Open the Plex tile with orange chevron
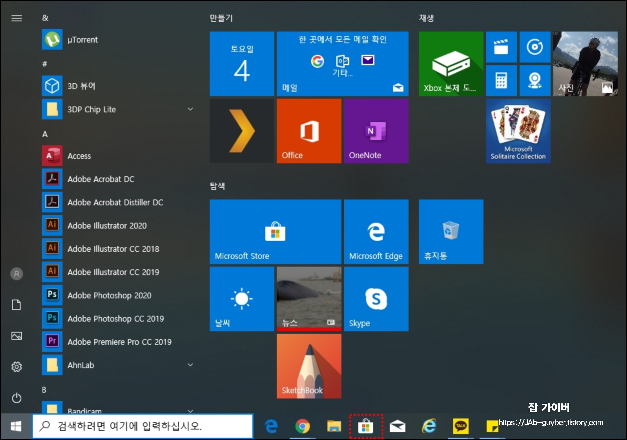 point(242,131)
